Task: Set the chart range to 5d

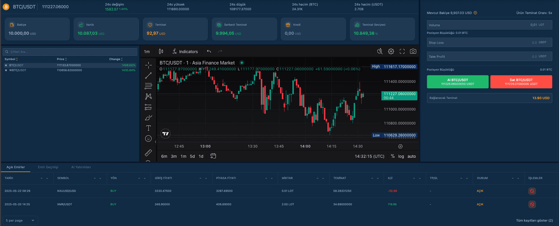Action: pos(192,156)
